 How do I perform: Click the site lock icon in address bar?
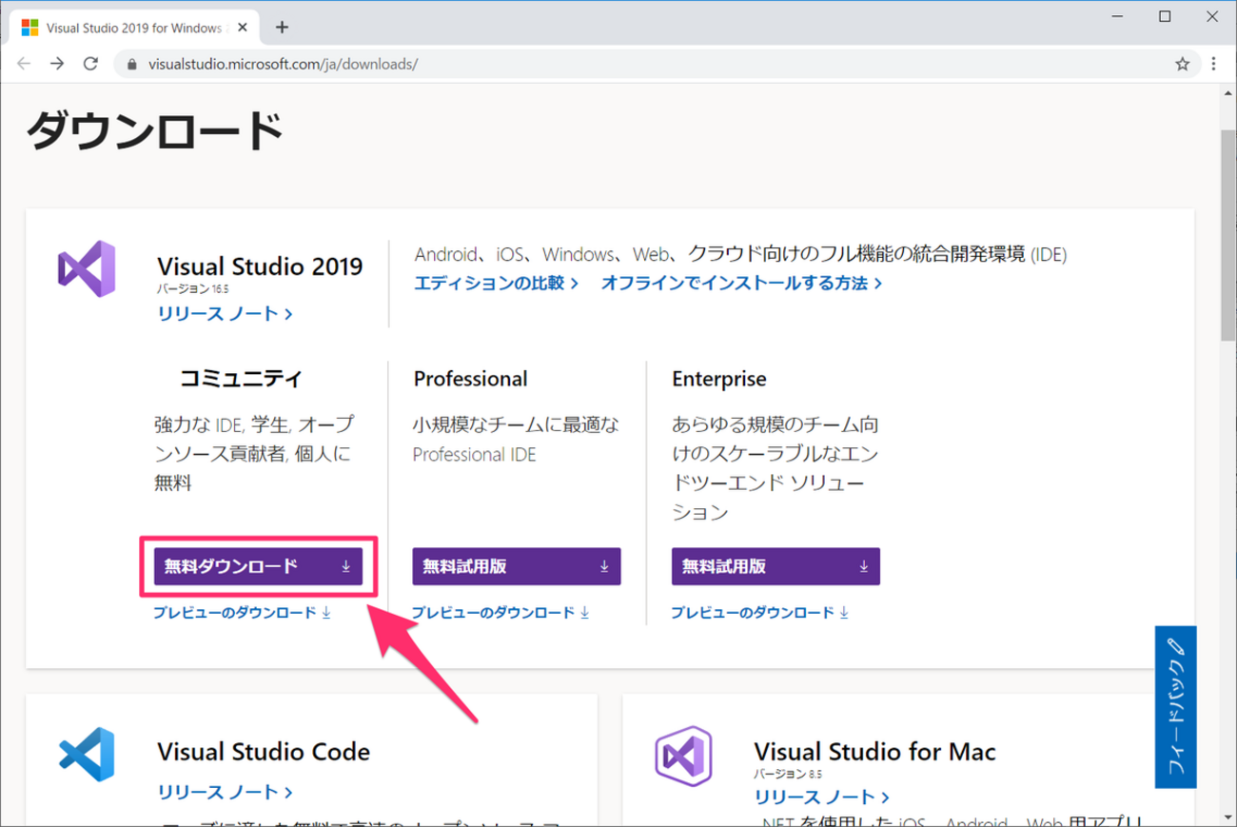click(x=132, y=65)
